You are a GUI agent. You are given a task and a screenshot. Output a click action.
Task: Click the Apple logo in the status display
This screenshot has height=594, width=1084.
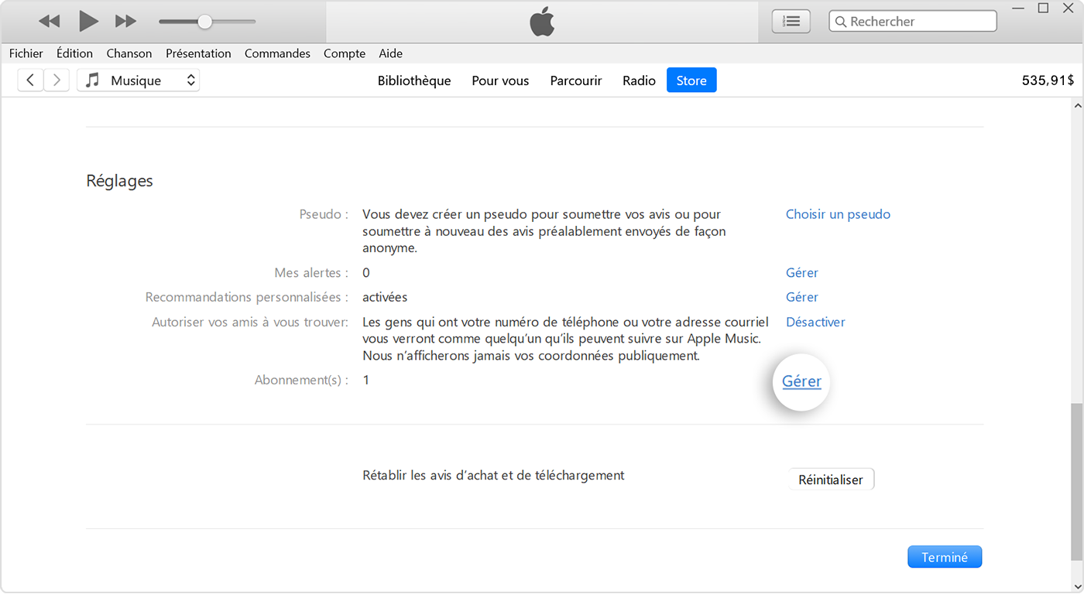[542, 22]
